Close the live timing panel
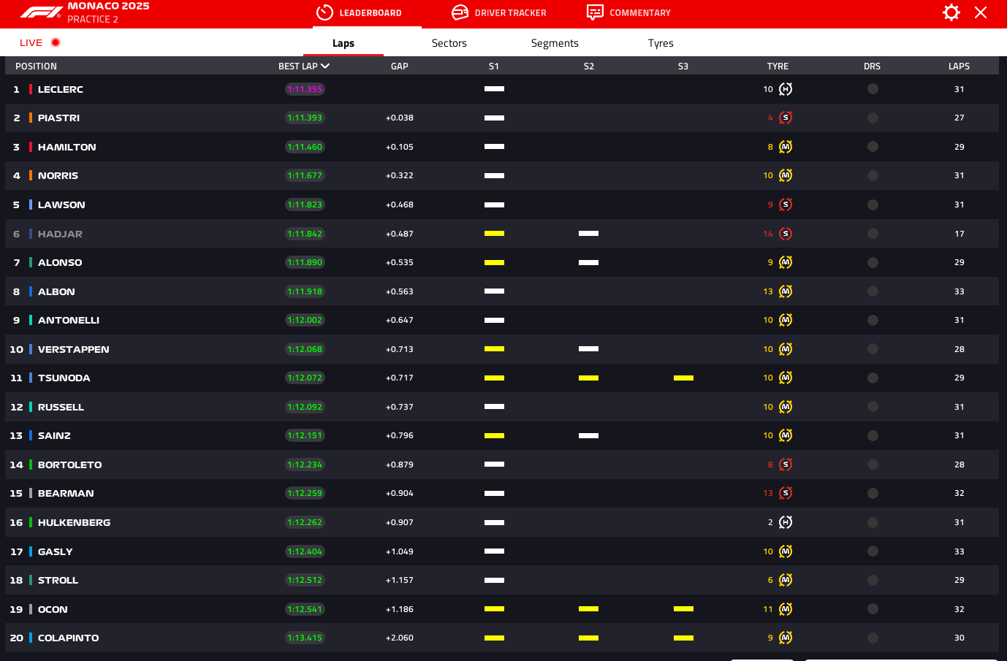 pos(981,12)
